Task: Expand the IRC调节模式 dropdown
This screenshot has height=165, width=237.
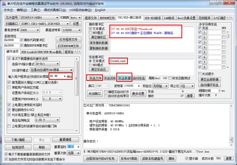Action: point(71,70)
